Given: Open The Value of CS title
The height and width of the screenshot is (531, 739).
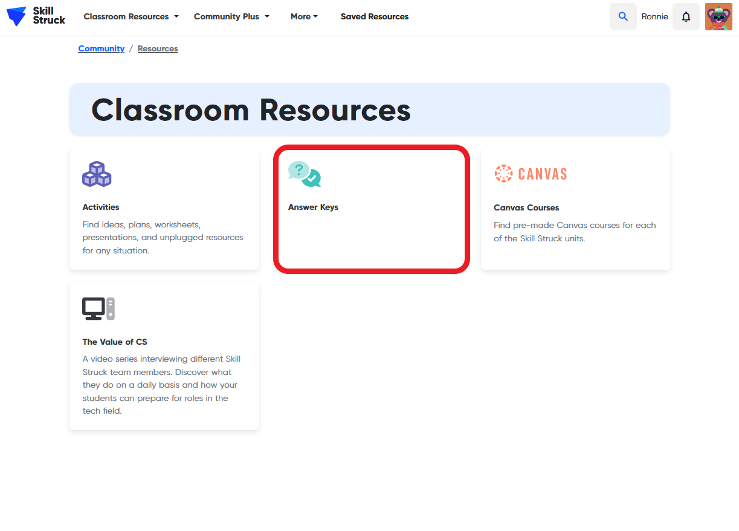Looking at the screenshot, I should (x=115, y=342).
